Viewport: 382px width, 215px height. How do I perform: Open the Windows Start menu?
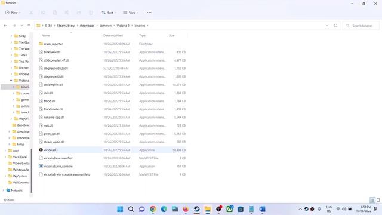120,209
